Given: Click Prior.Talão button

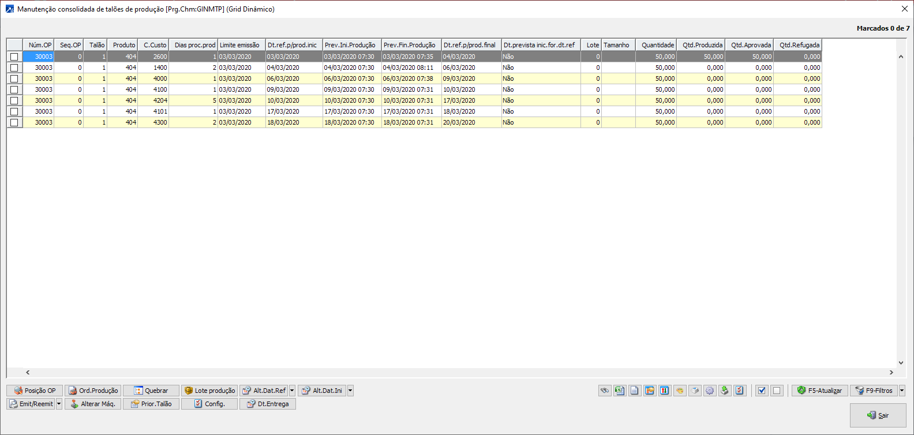Looking at the screenshot, I should tap(151, 404).
